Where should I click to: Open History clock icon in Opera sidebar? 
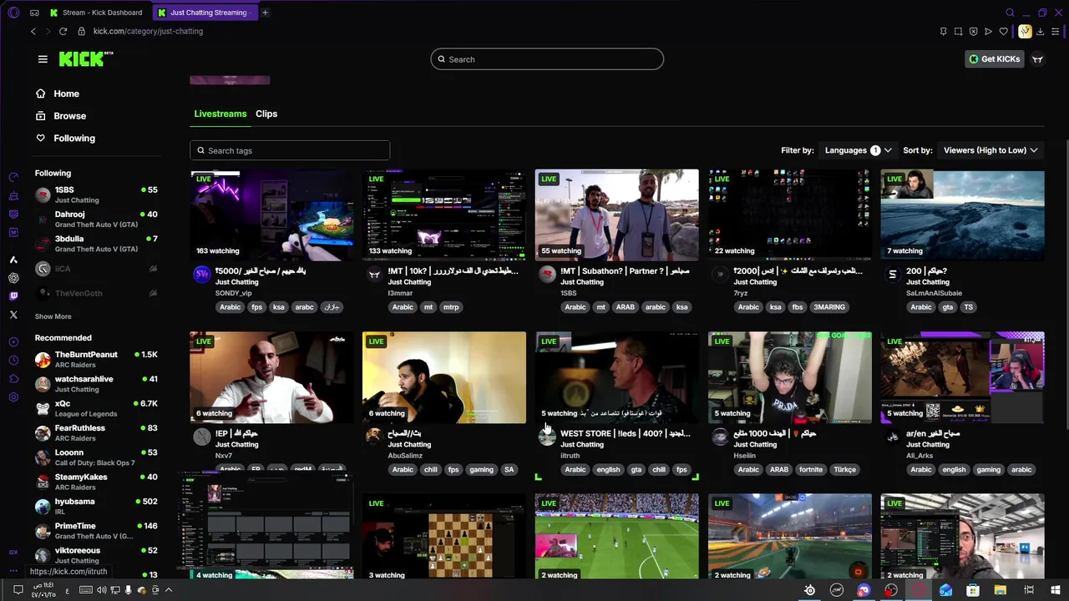(x=13, y=361)
